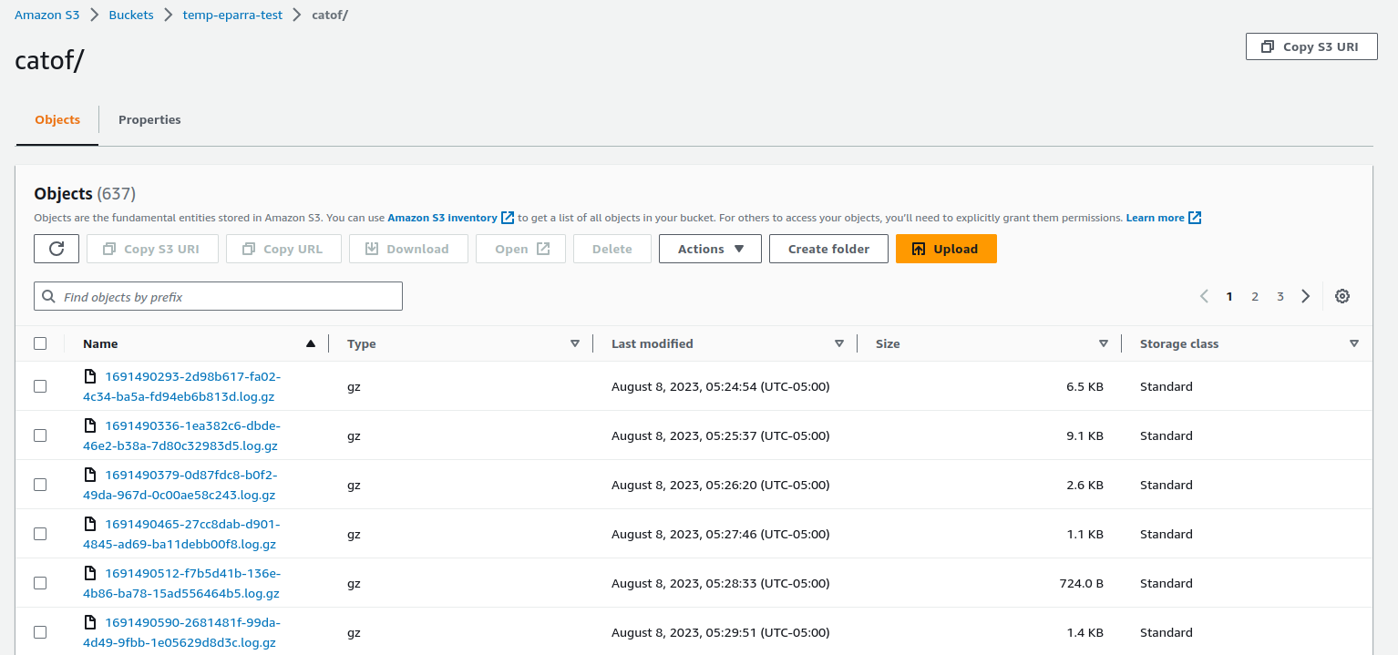Go to page 2 of objects
This screenshot has height=655, width=1398.
(1255, 296)
